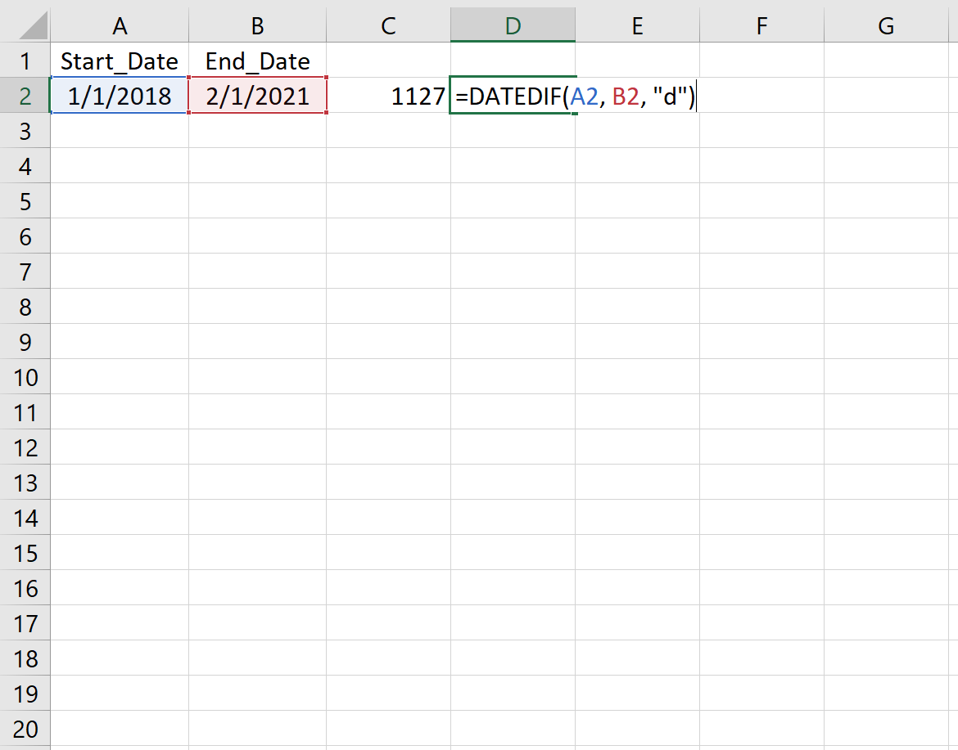The width and height of the screenshot is (958, 750).
Task: Select row header 20
Action: [x=25, y=729]
